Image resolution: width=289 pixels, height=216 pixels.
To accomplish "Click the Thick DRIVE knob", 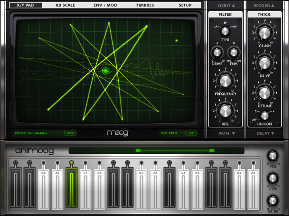I will [265, 63].
